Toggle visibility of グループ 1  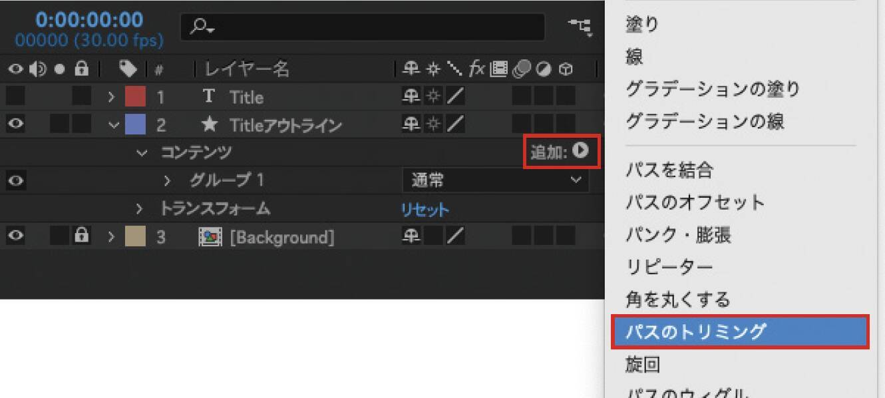coord(15,180)
